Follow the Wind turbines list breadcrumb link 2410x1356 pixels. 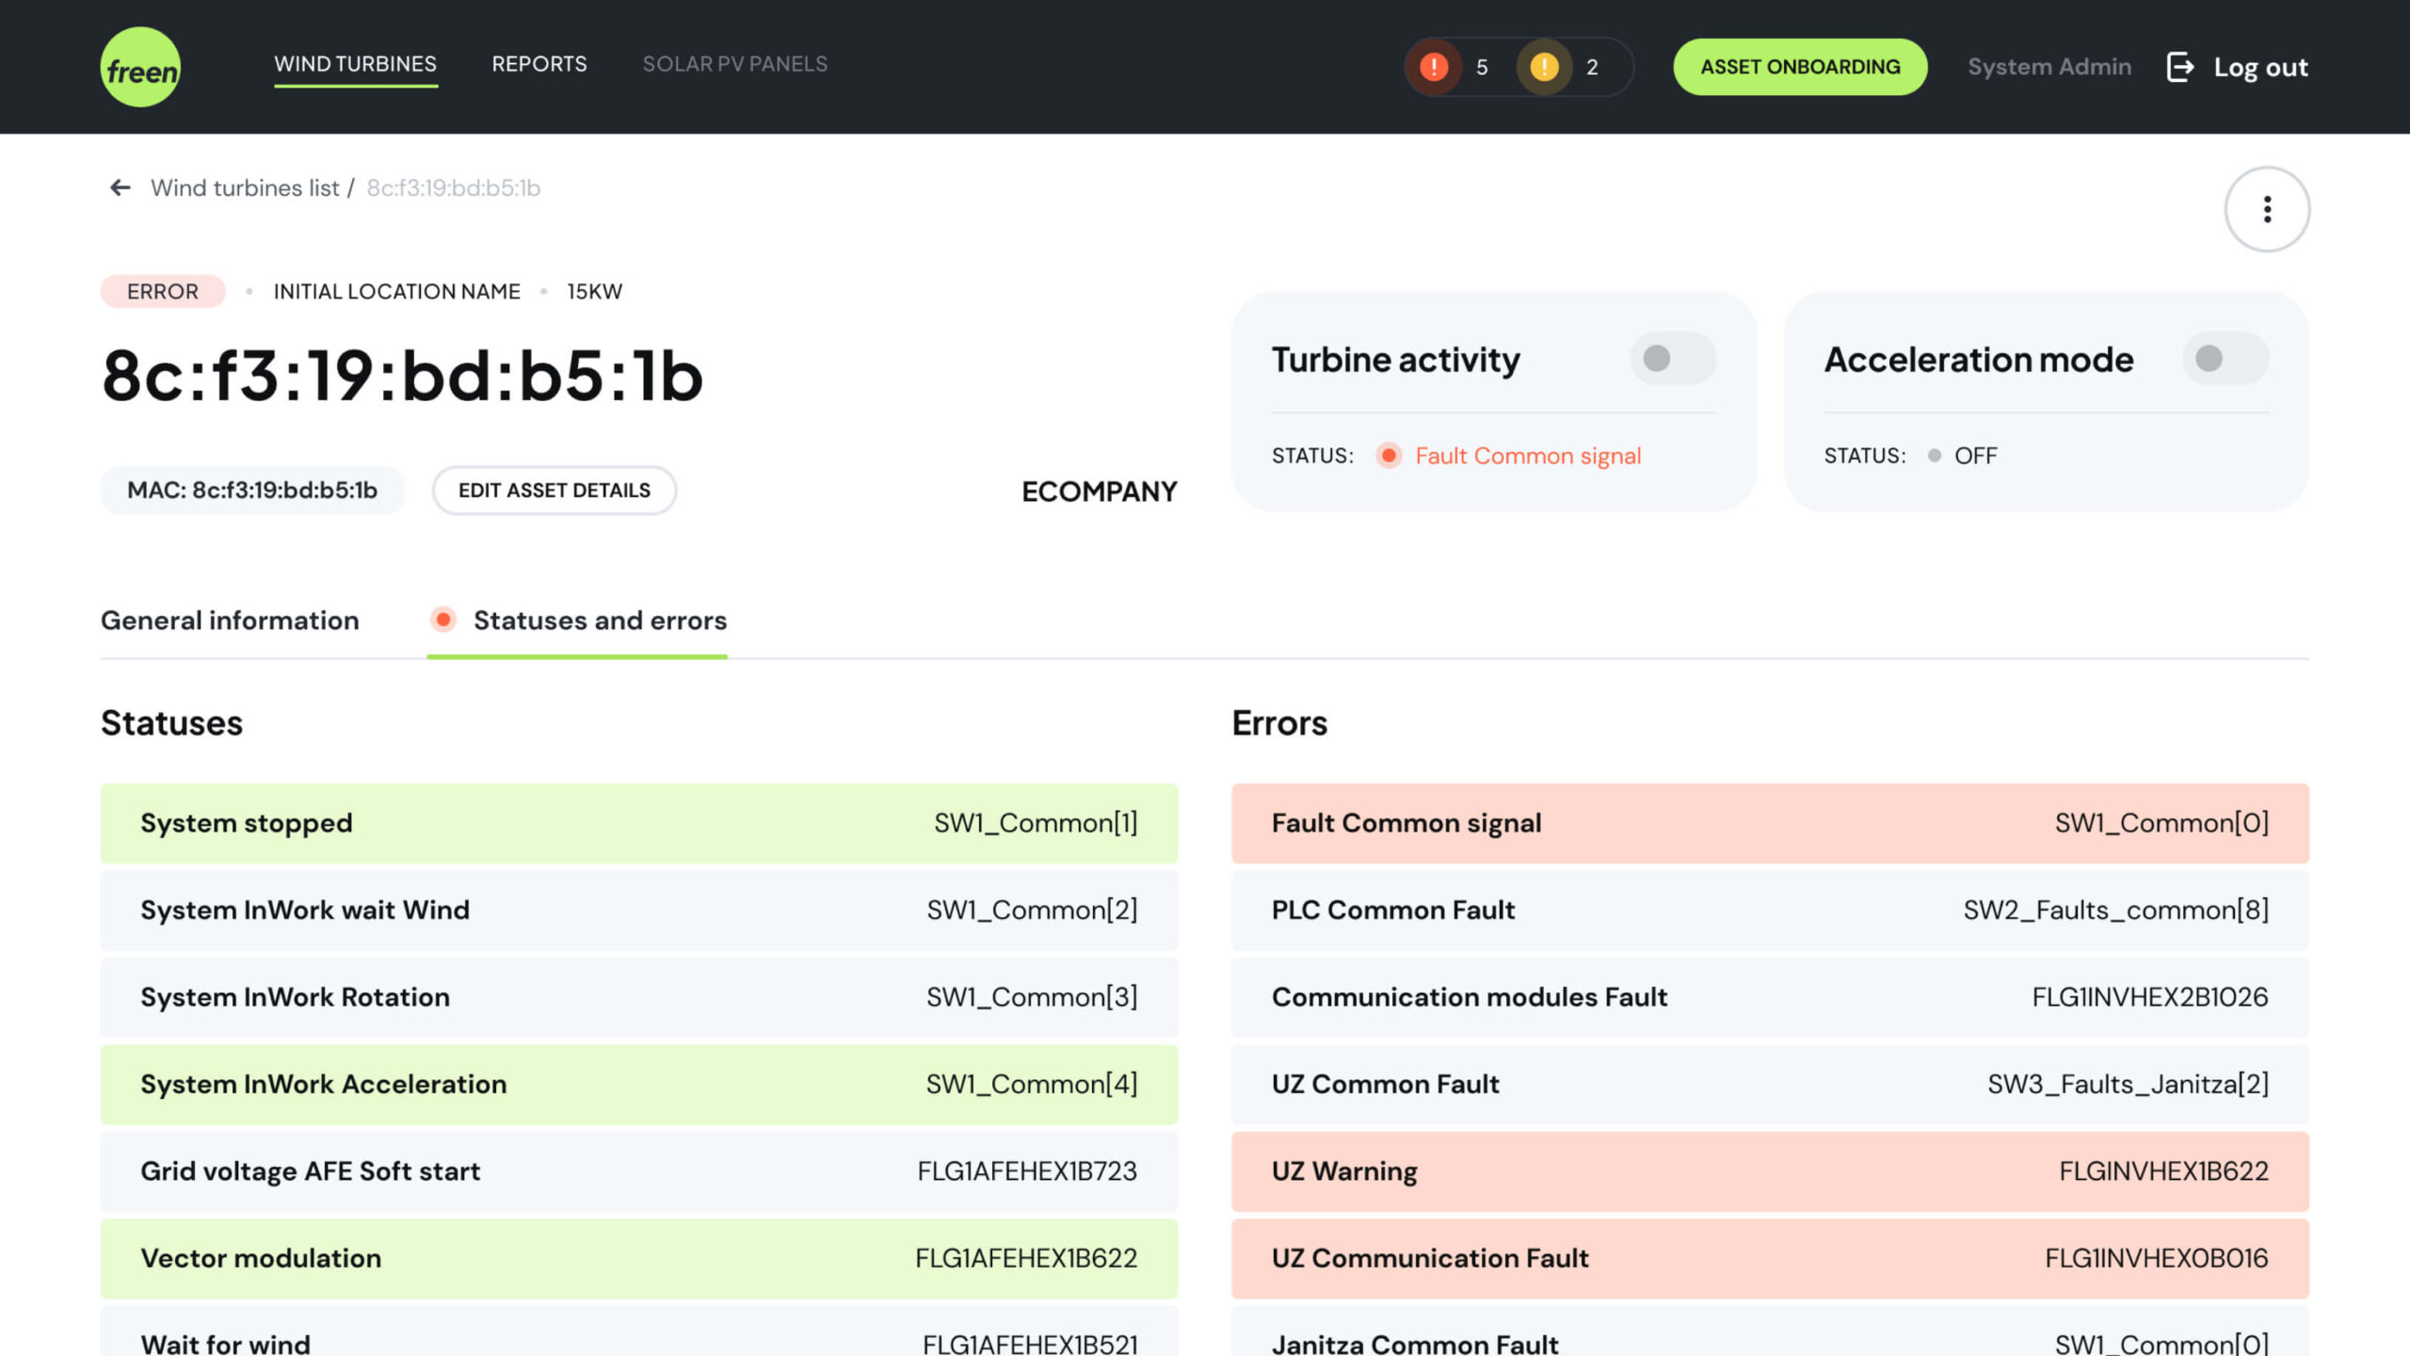pyautogui.click(x=245, y=187)
